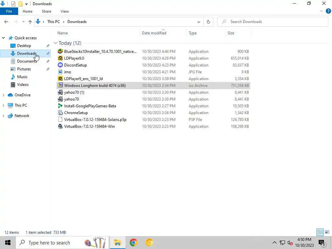Open the network tray icon
332x249 pixels.
pyautogui.click(x=282, y=243)
